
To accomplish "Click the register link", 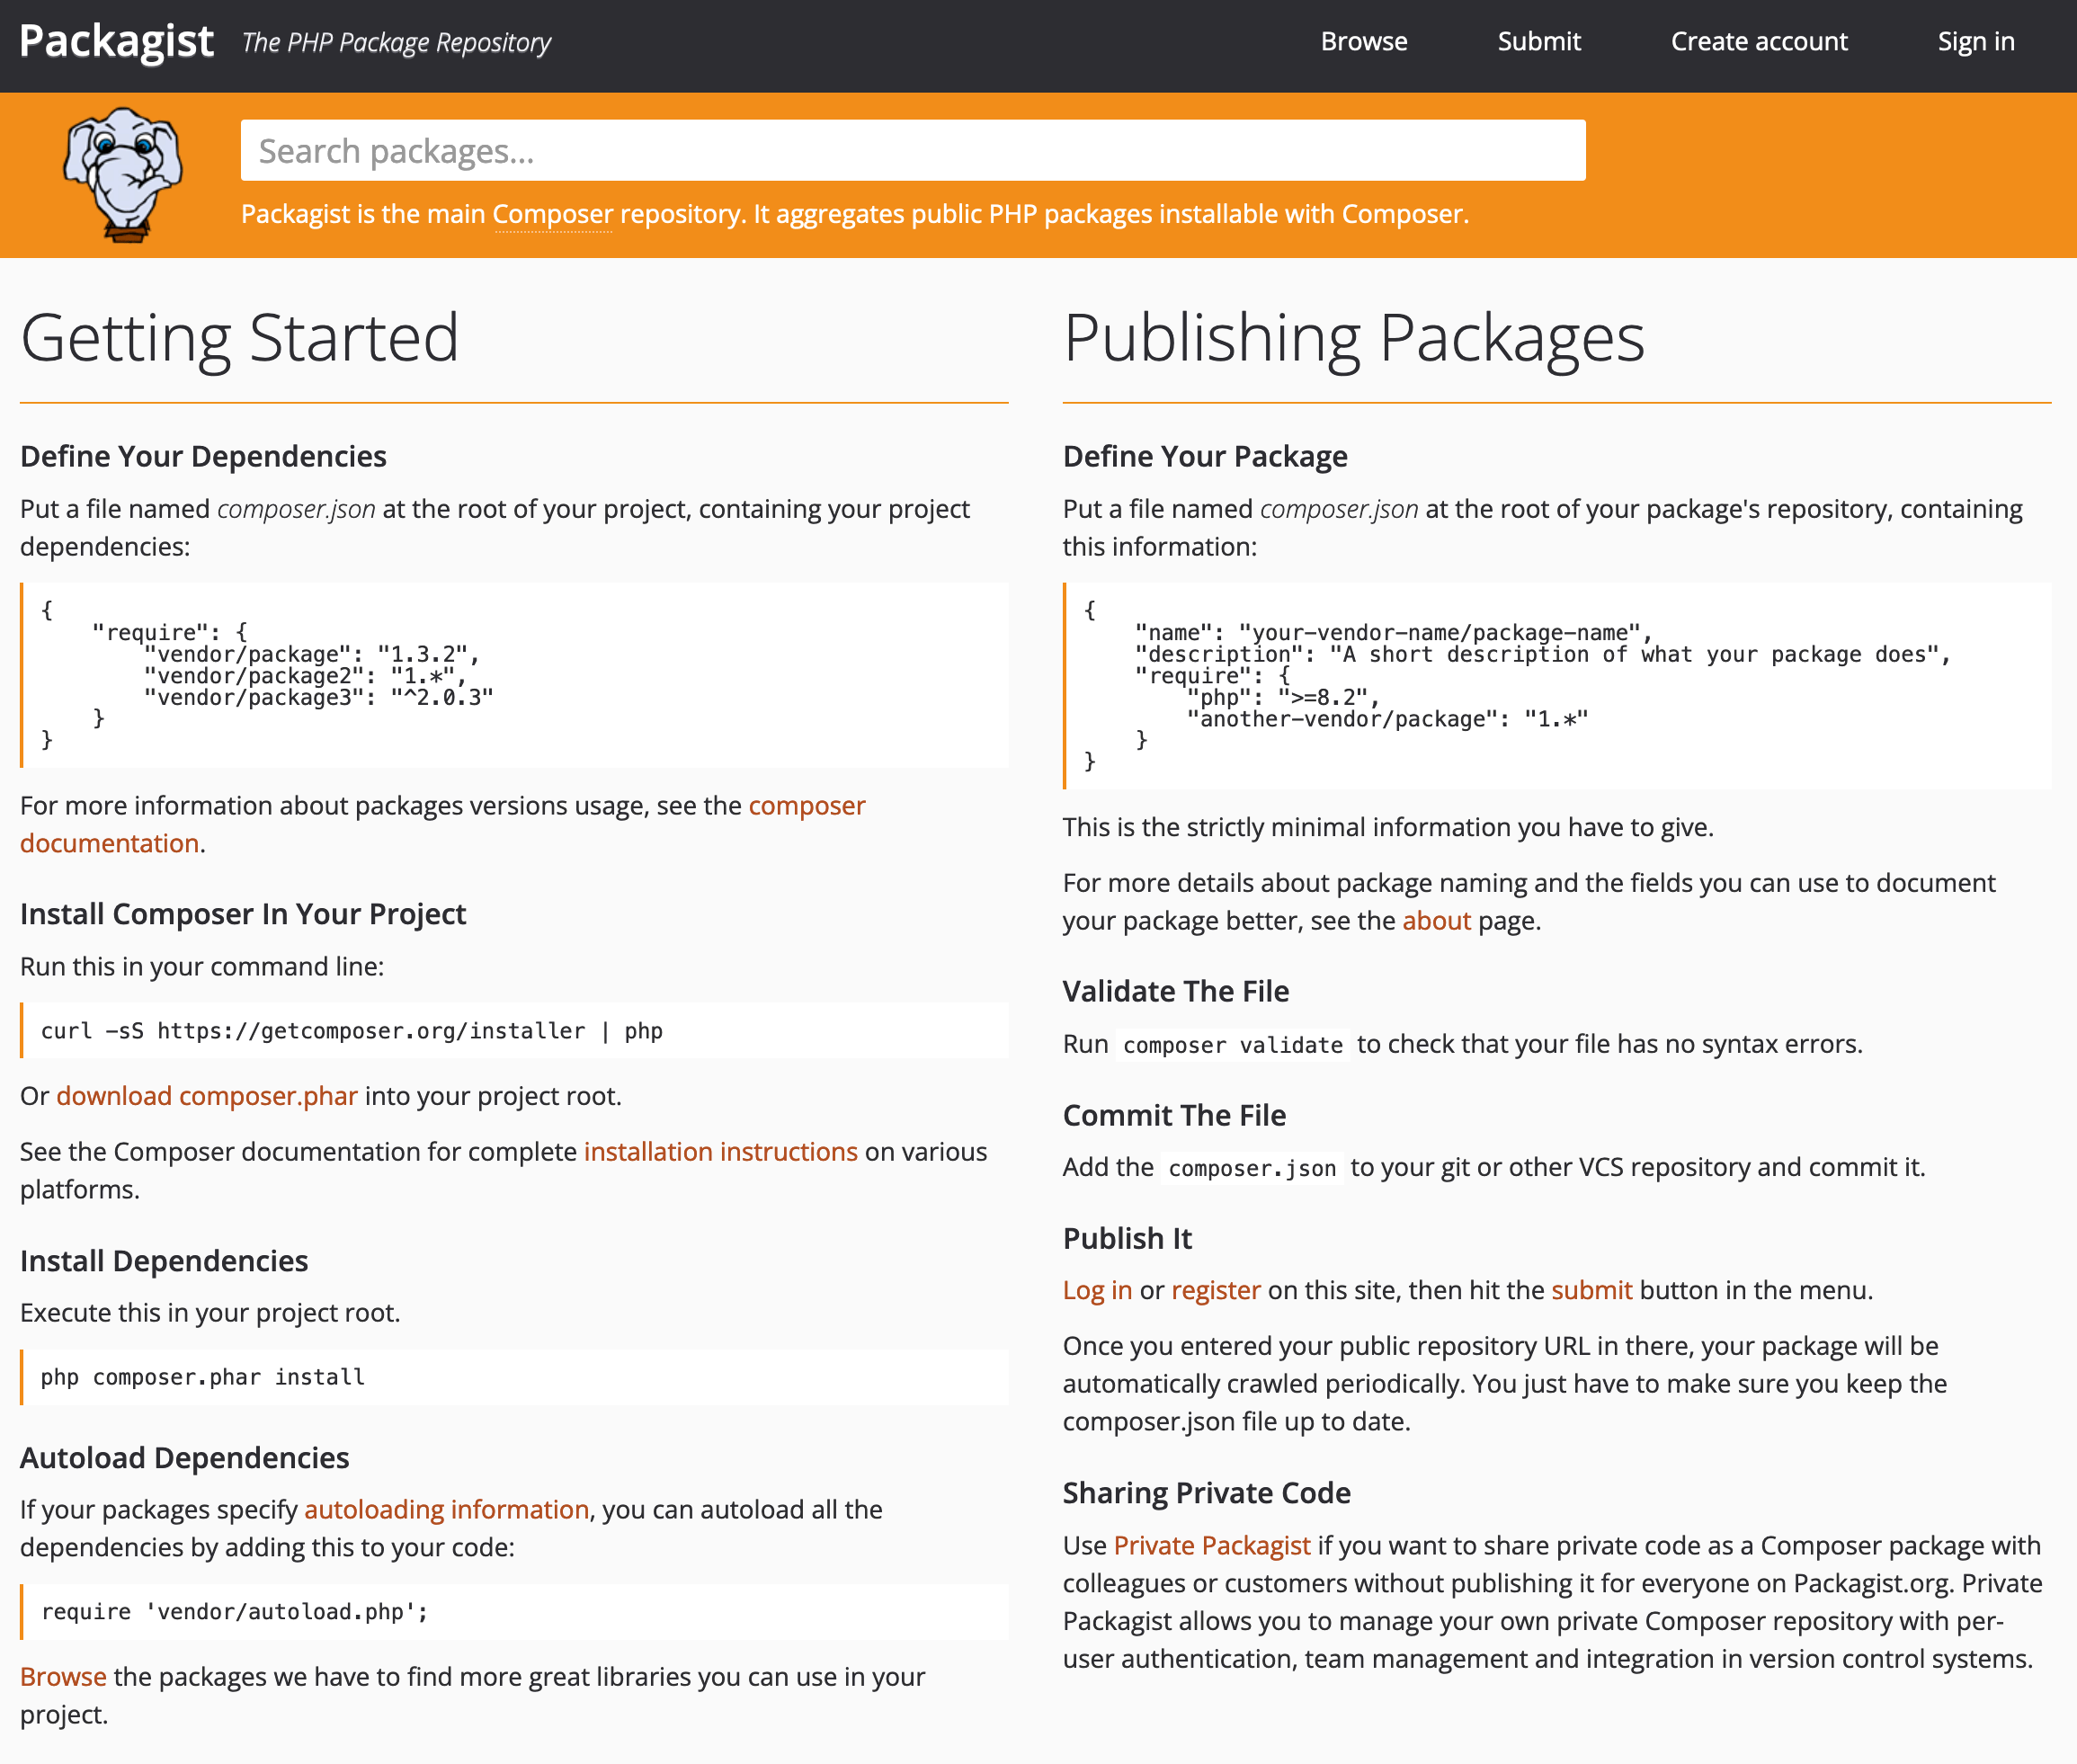I will [x=1215, y=1291].
